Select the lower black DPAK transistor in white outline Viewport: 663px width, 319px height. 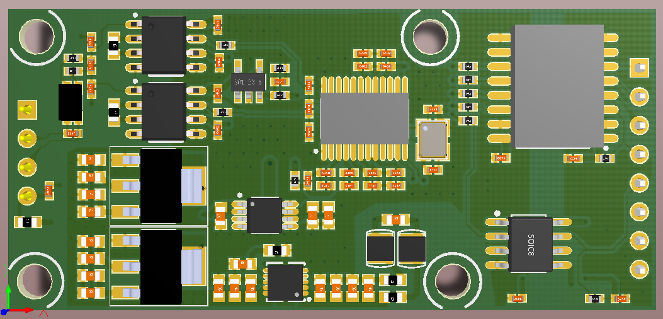[161, 267]
